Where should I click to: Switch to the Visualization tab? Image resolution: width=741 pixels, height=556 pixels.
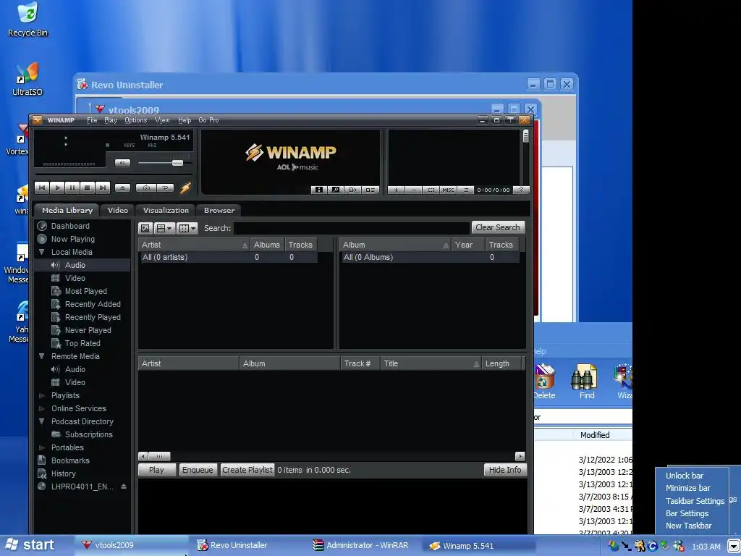(166, 211)
